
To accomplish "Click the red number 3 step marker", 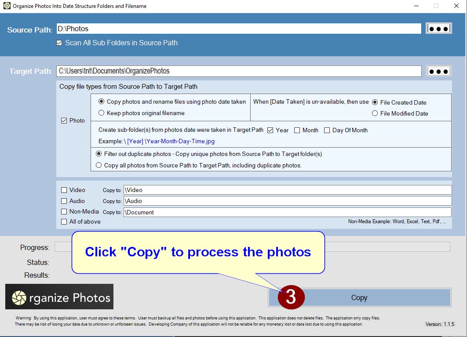I will point(291,297).
